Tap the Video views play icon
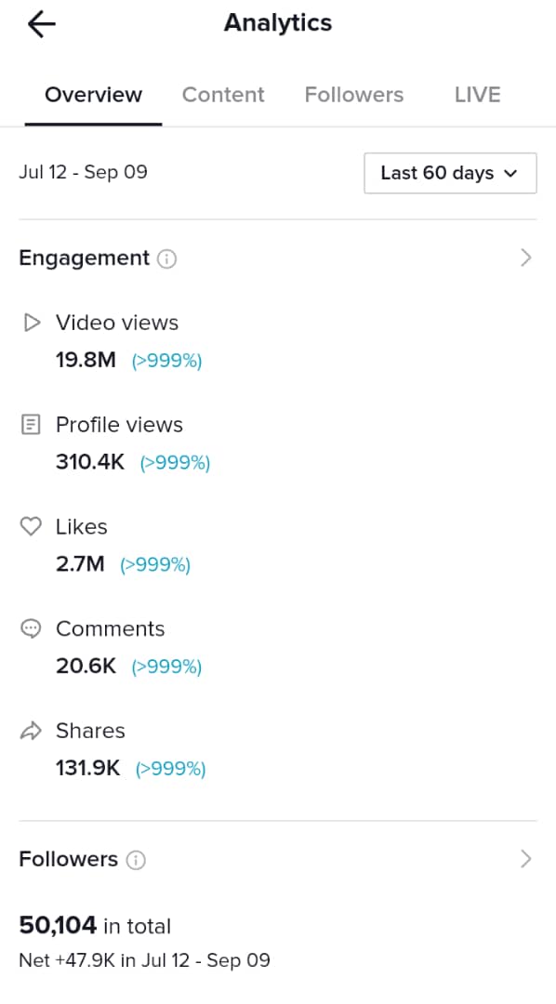This screenshot has width=556, height=1004. pyautogui.click(x=31, y=322)
